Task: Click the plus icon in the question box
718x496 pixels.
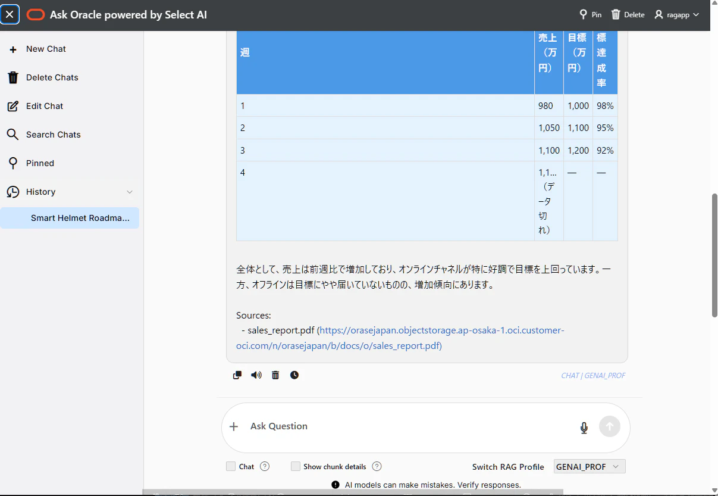Action: tap(234, 426)
